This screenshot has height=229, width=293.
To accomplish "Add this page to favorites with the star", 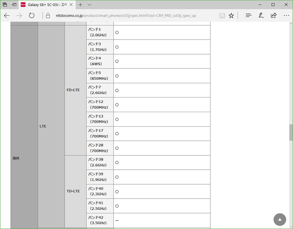I will [x=231, y=15].
